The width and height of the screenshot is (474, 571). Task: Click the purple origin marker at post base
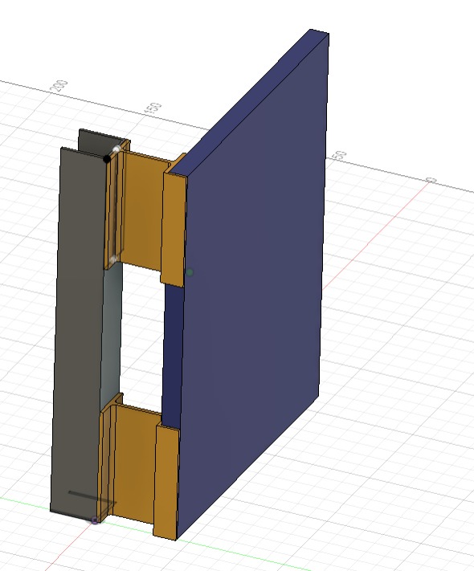pyautogui.click(x=95, y=520)
